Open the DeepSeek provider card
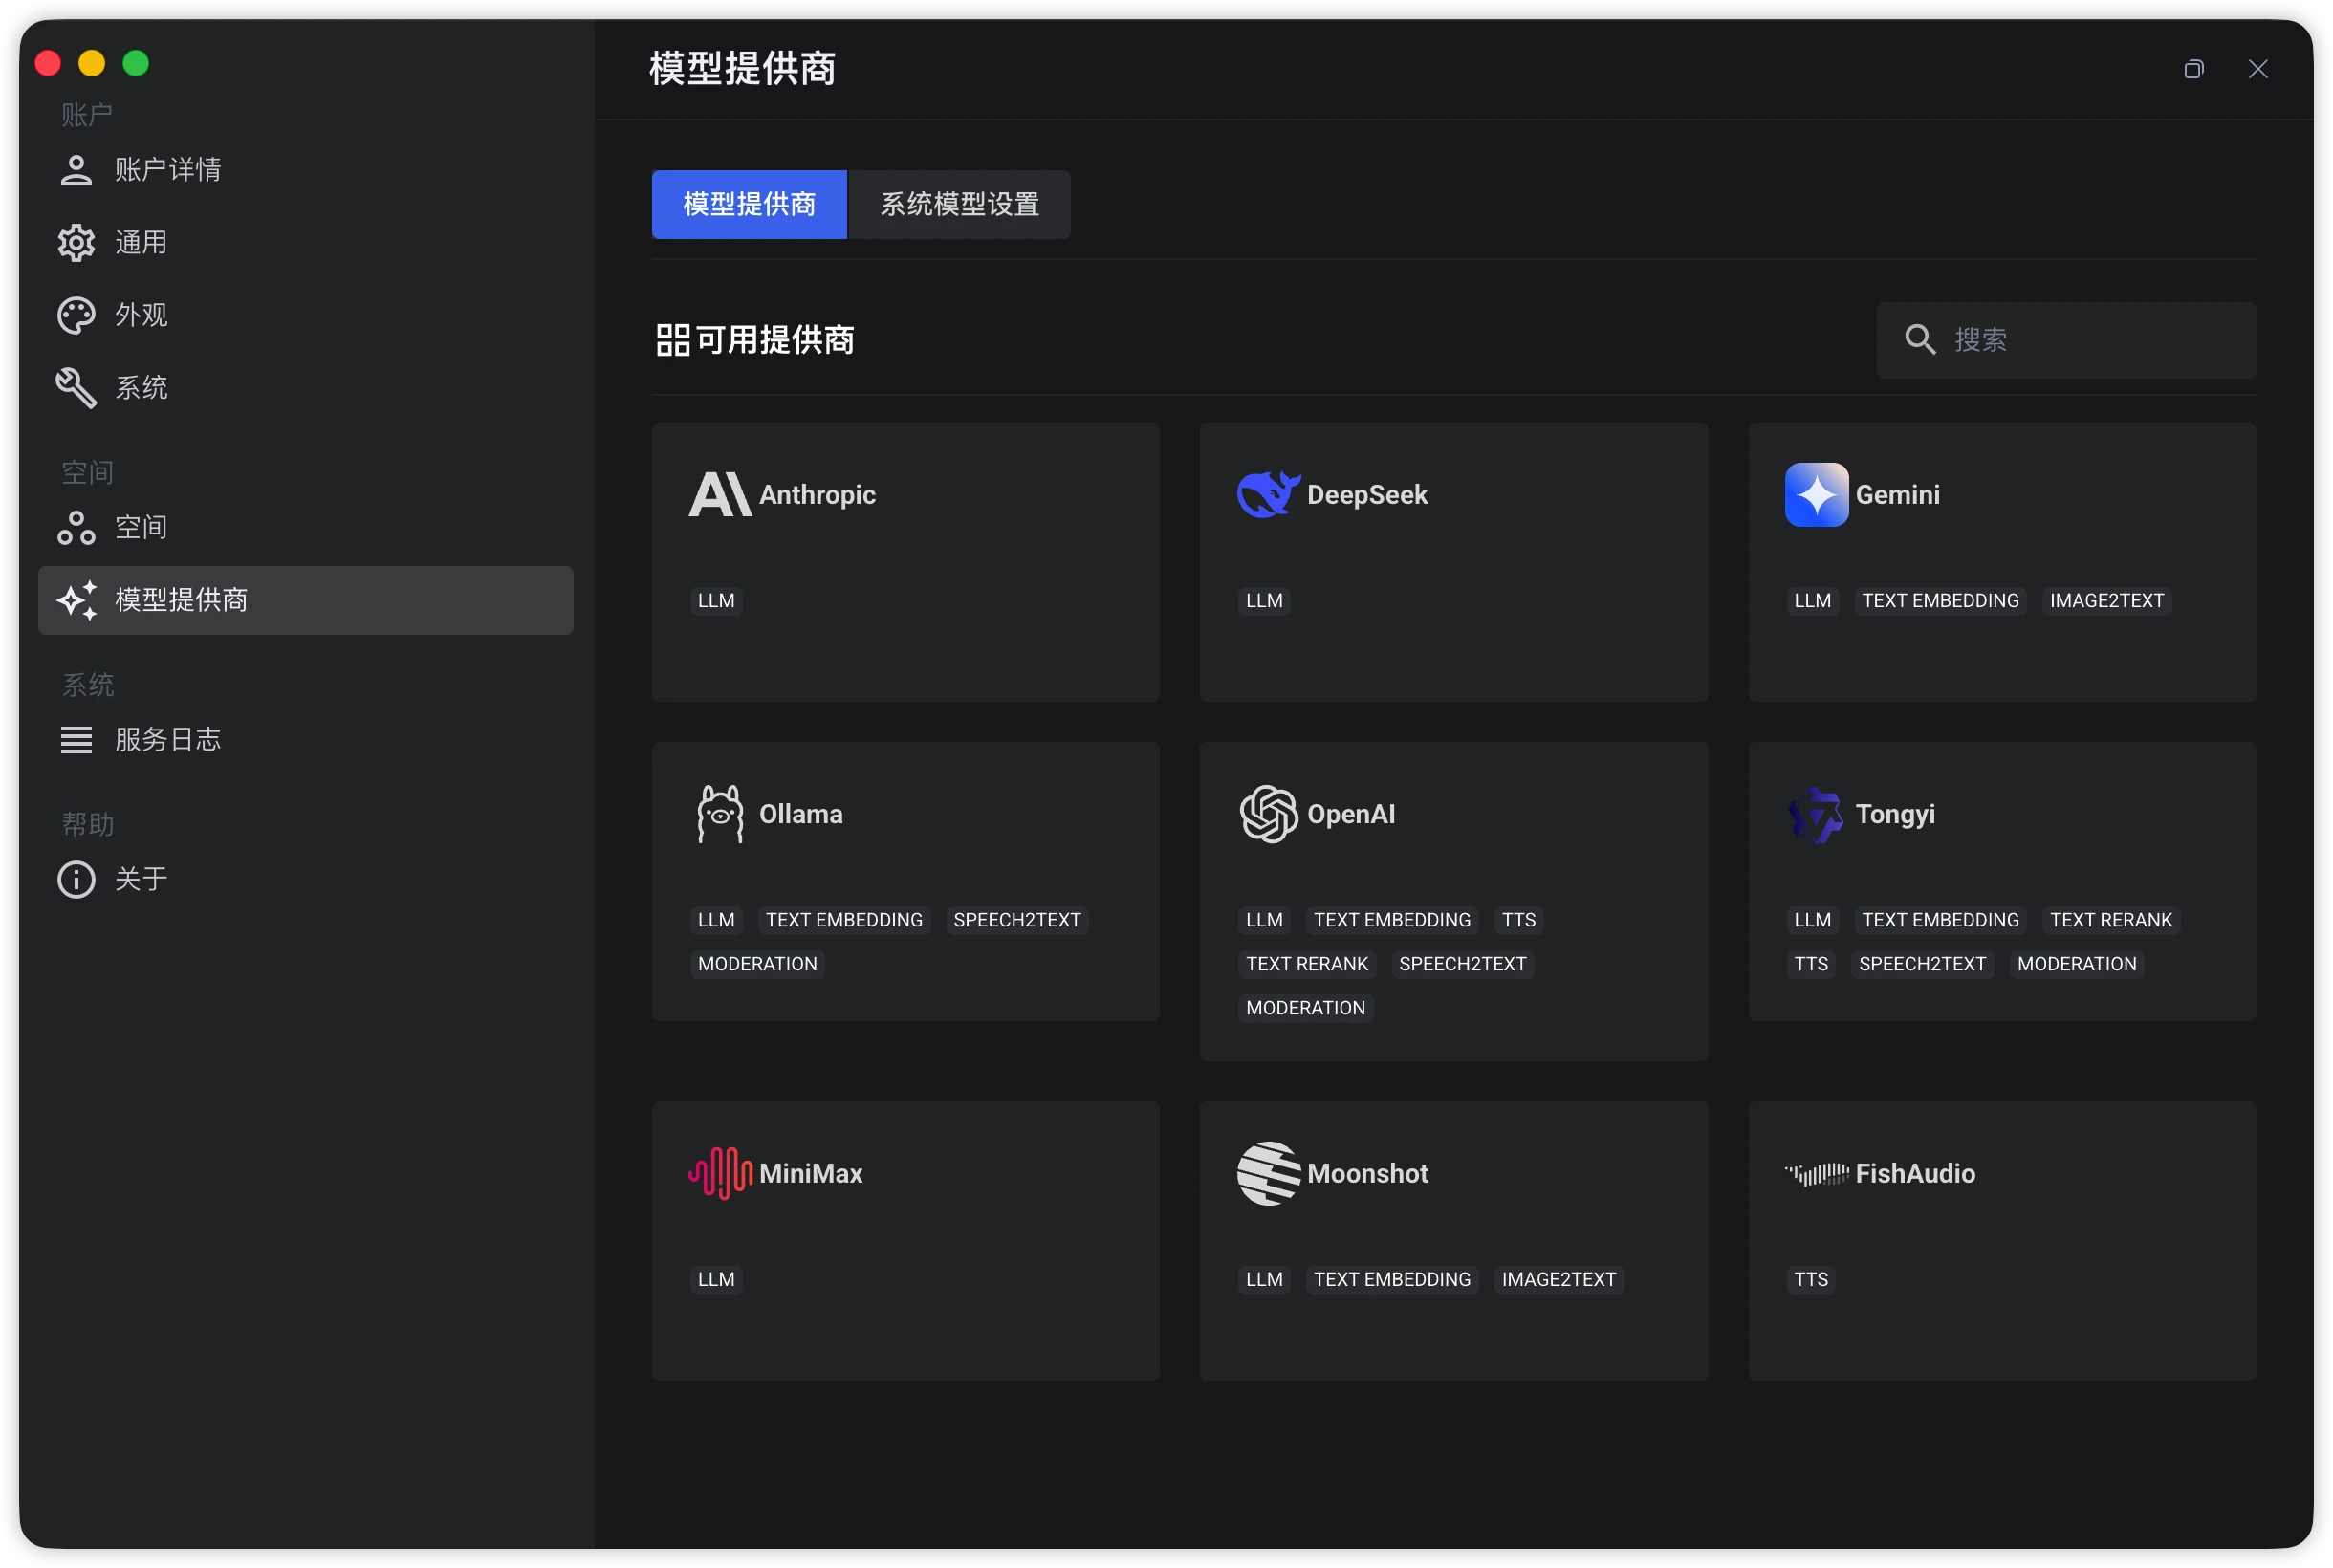The width and height of the screenshot is (2333, 1568). coord(1454,562)
